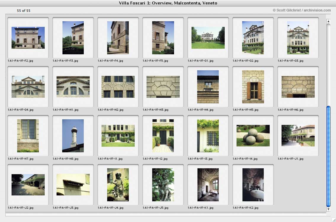Select thumbnail 1A1-PA-VF-G3.jpg

pos(298,37)
